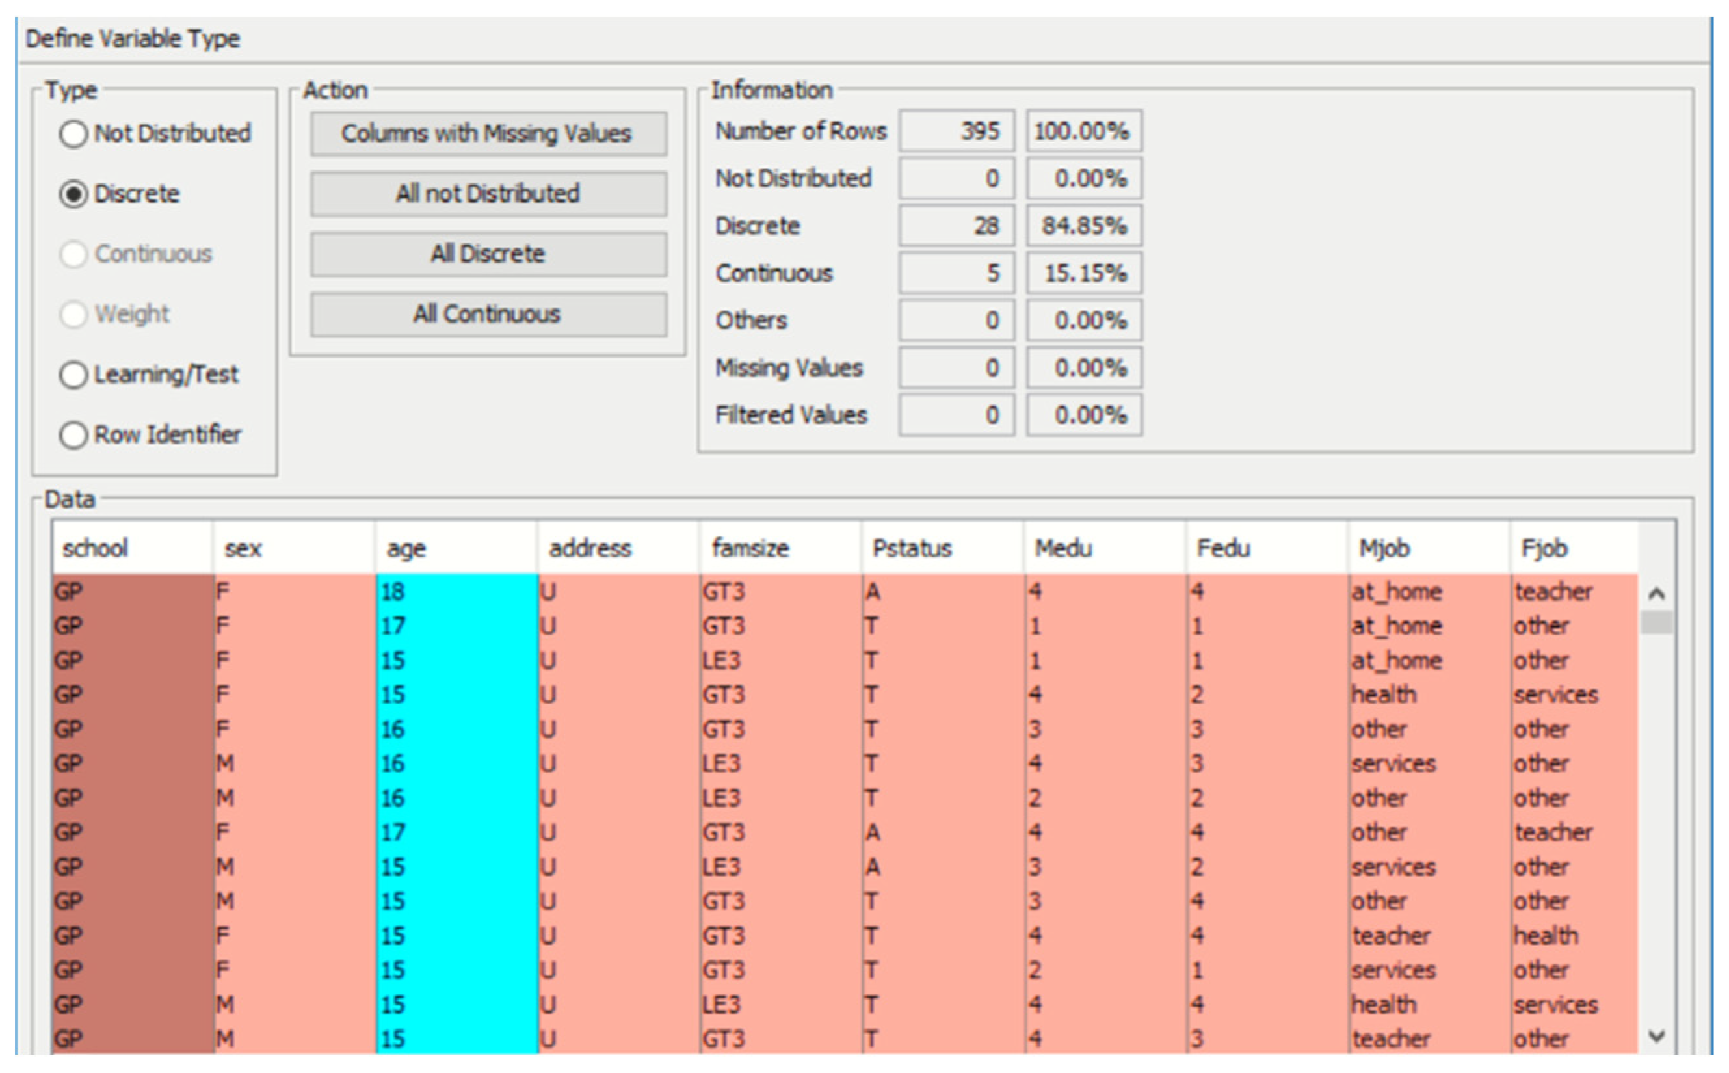
Task: Select the Not Distributed radio button
Action: tap(73, 133)
